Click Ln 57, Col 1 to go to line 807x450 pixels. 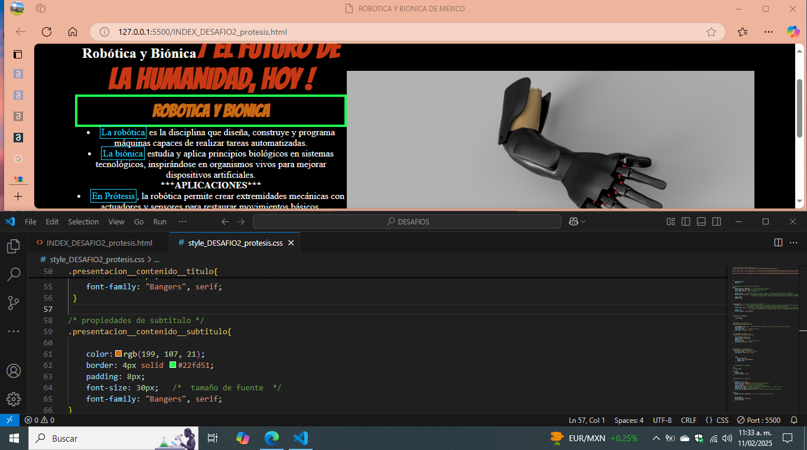[x=587, y=420]
